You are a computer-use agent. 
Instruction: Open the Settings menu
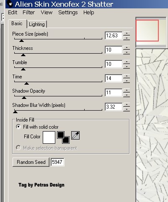[68, 13]
